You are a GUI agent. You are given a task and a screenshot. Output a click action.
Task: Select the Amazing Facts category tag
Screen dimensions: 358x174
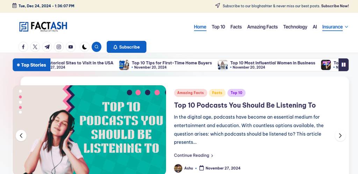pos(191,93)
